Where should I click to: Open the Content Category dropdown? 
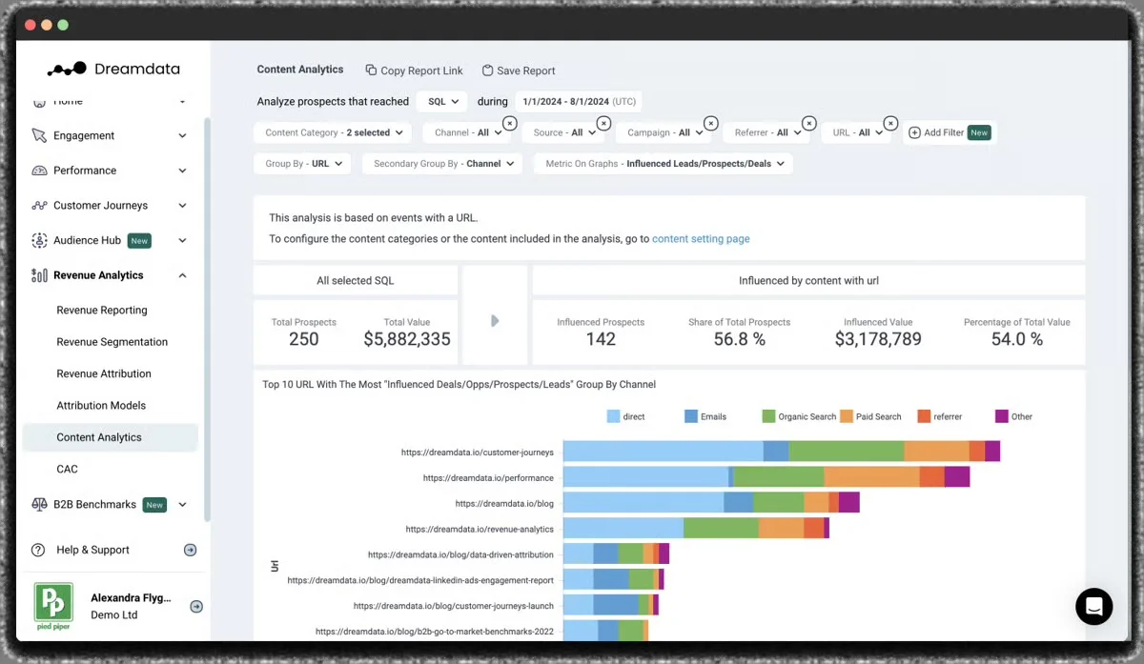click(333, 133)
